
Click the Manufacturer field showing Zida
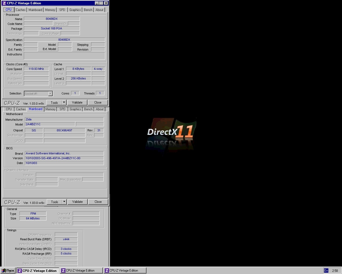tap(64, 119)
